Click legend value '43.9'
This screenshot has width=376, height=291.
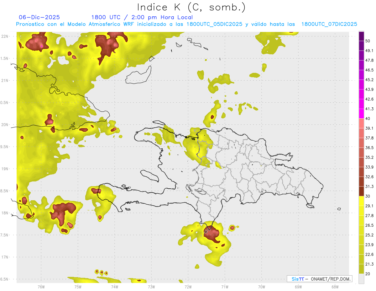tap(369, 89)
